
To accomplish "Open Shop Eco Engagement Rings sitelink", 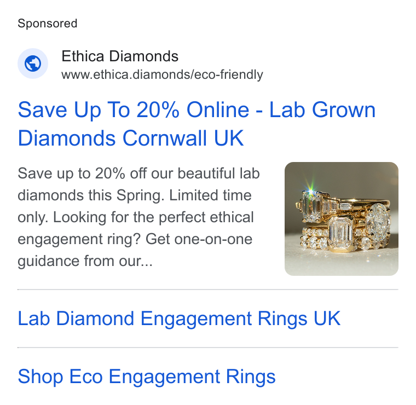I will [x=147, y=377].
